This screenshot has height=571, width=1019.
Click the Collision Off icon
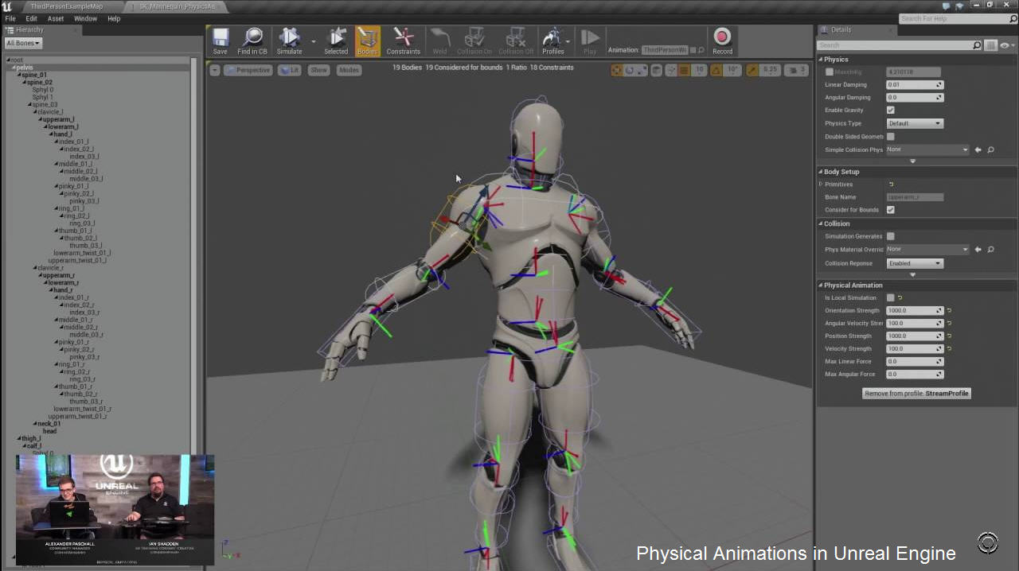click(x=516, y=41)
